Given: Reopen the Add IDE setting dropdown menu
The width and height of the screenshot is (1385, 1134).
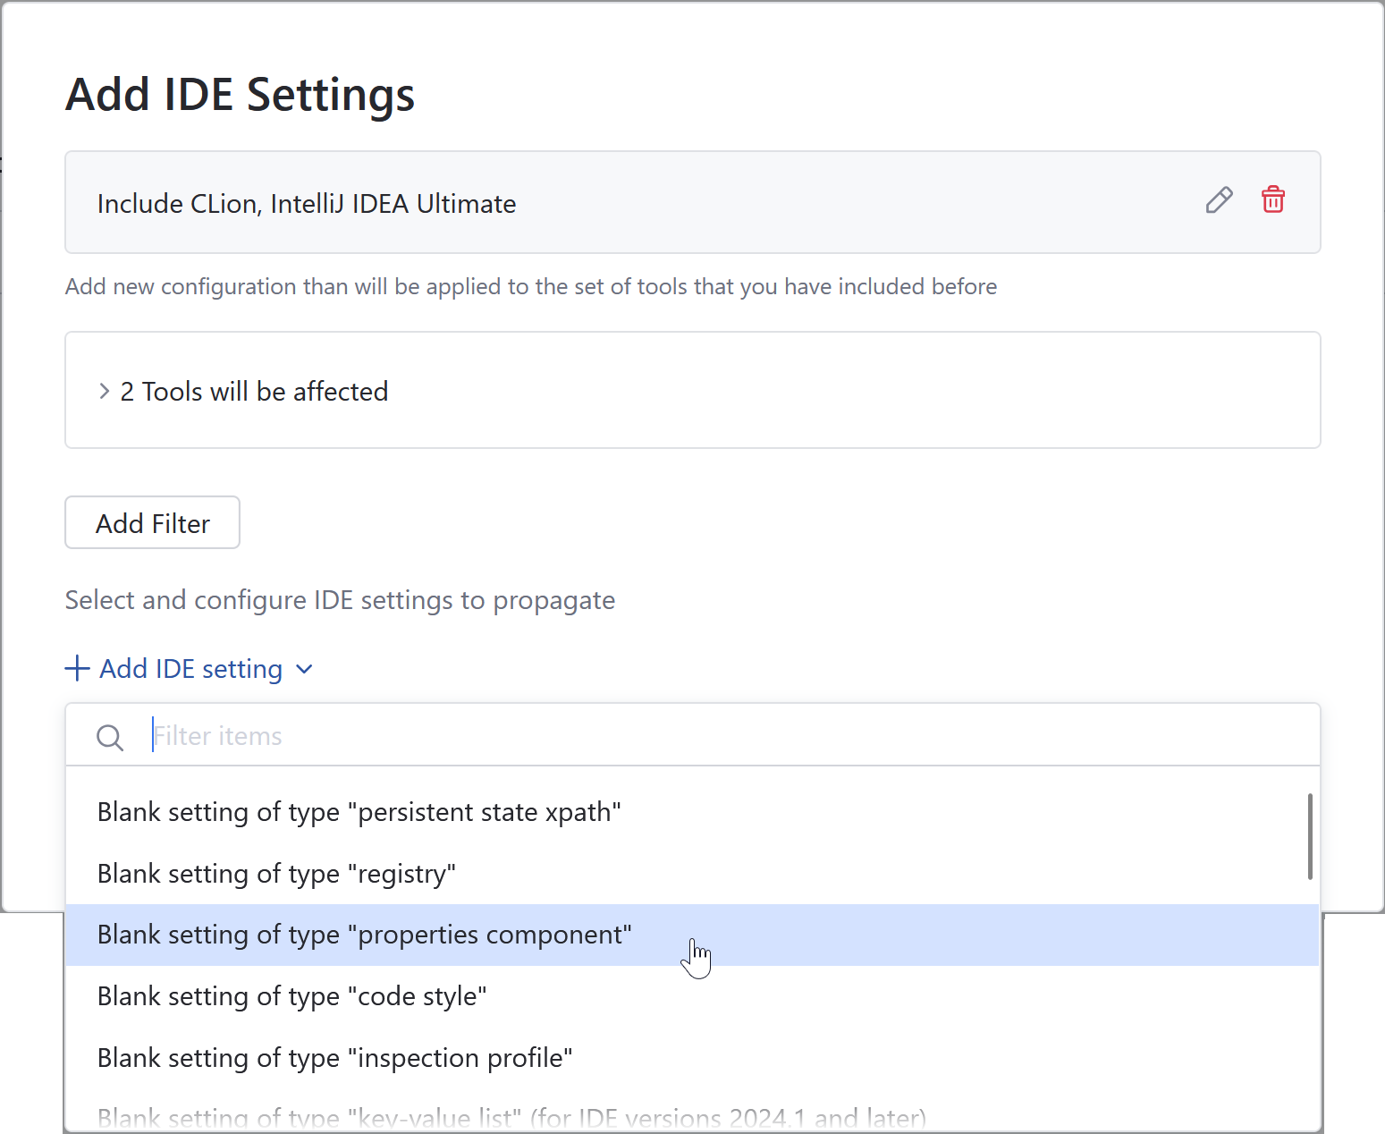Looking at the screenshot, I should (x=192, y=668).
